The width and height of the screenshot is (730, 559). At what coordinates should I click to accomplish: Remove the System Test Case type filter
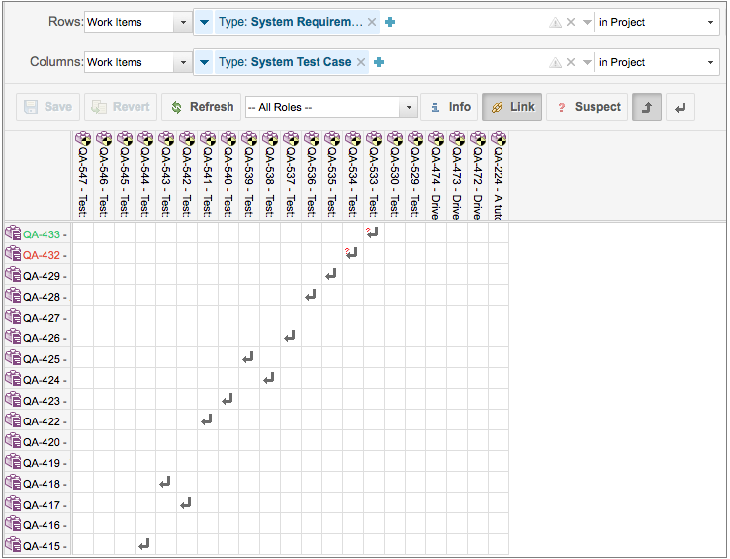pyautogui.click(x=361, y=62)
